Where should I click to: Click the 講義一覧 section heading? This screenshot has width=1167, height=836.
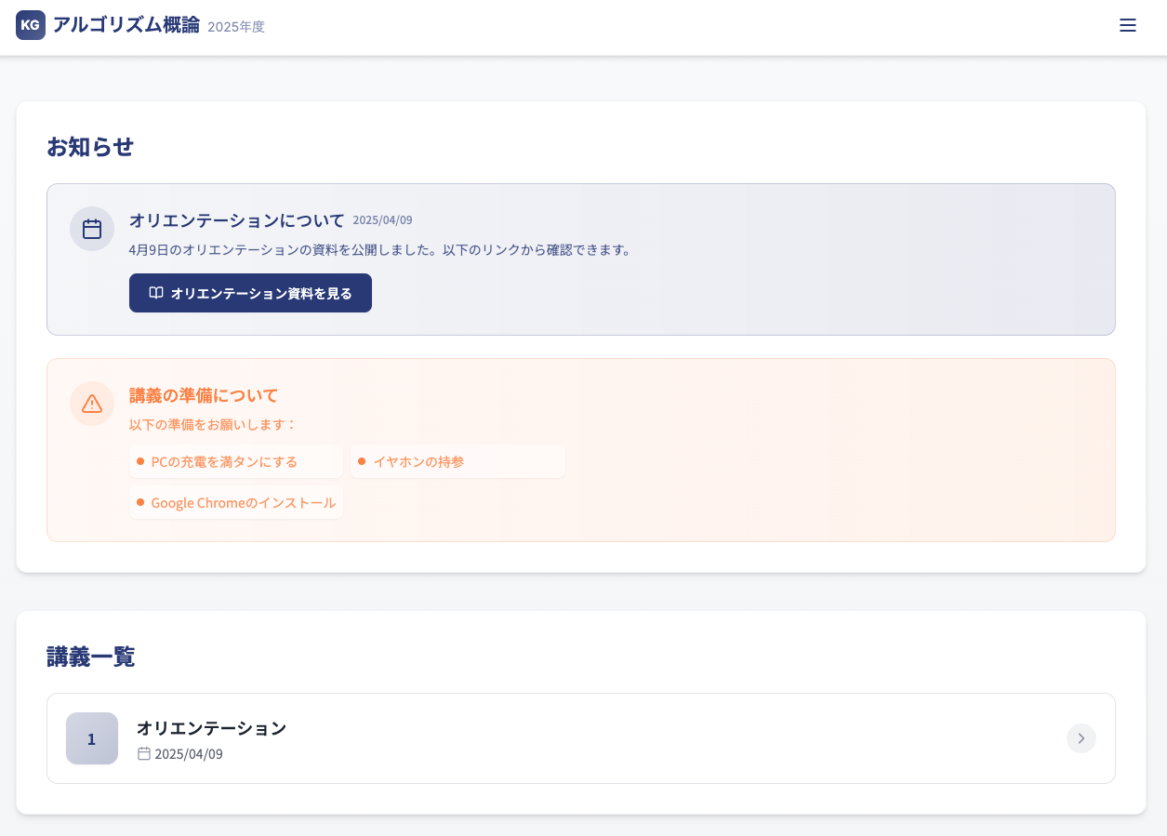click(x=91, y=657)
